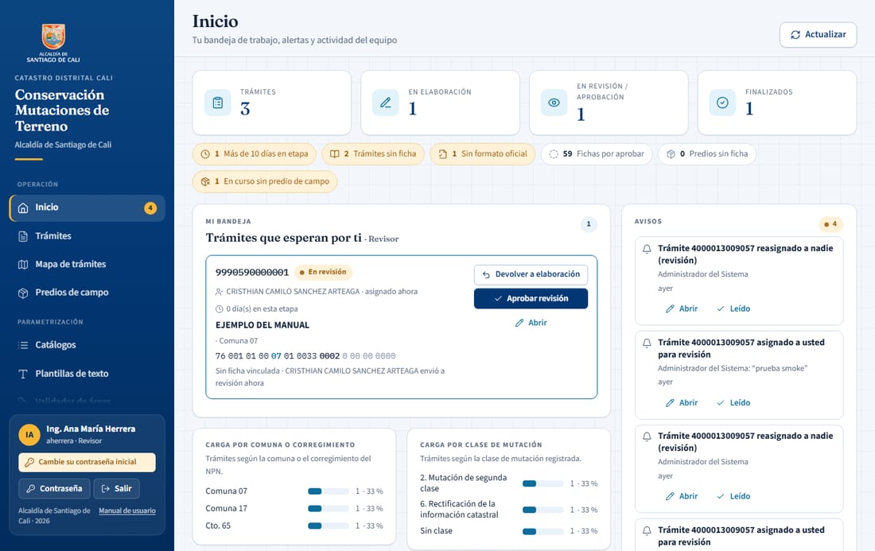Approve with Aprobar revisión button
875x551 pixels.
[x=531, y=298]
